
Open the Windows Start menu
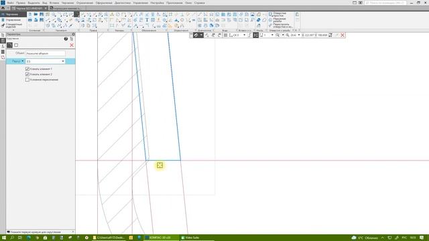[x=4, y=238]
